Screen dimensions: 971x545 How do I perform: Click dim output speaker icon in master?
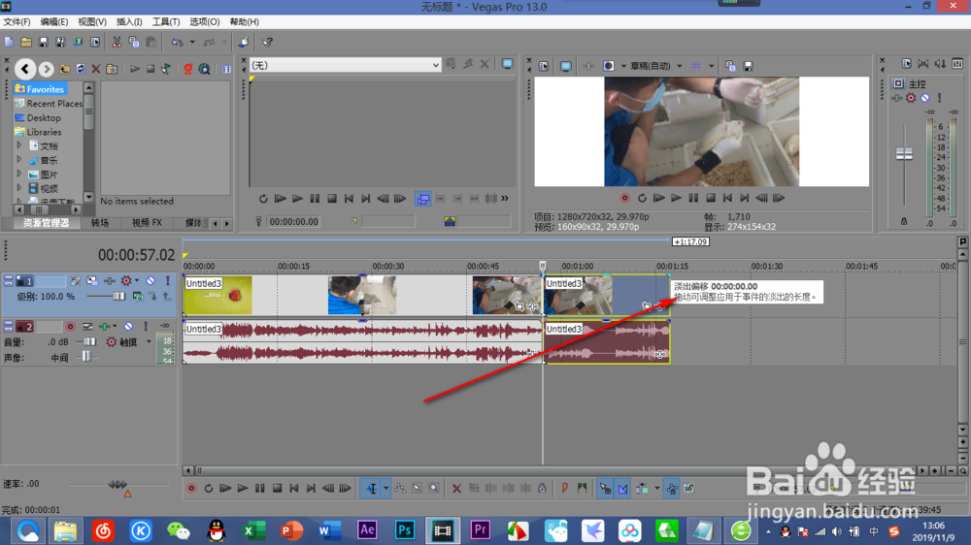(x=940, y=64)
